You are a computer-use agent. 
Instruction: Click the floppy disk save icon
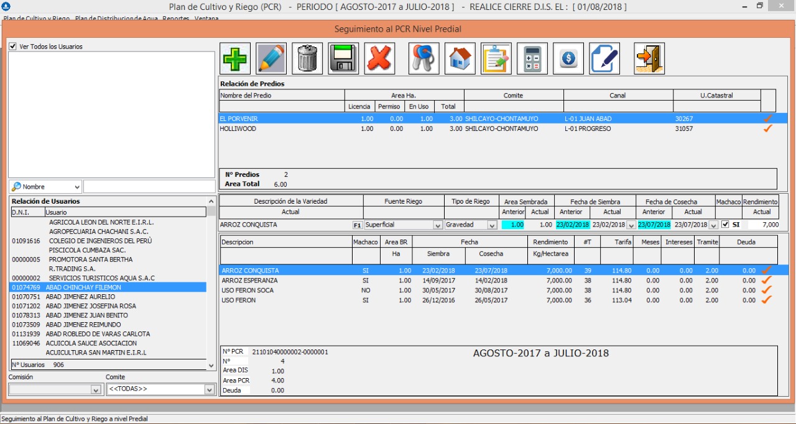343,58
